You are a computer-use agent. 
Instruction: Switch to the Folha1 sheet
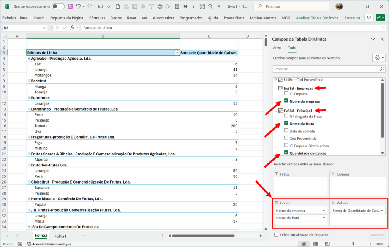(60, 236)
